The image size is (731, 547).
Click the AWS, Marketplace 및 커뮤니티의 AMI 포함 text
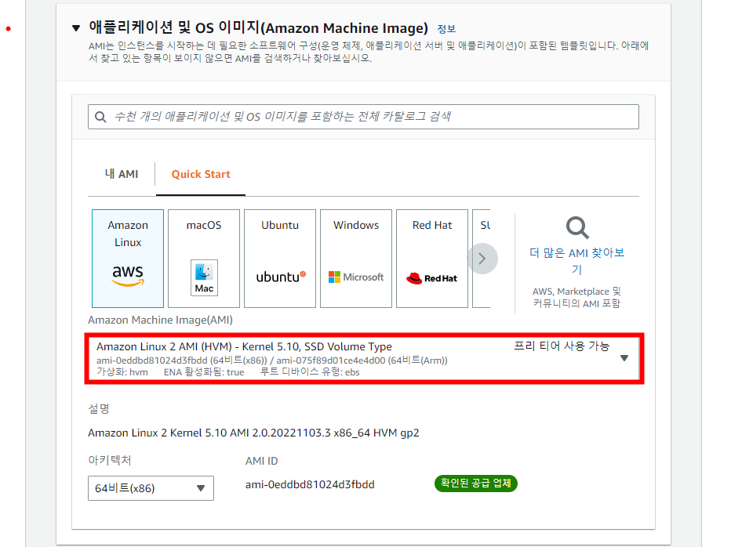coord(576,297)
